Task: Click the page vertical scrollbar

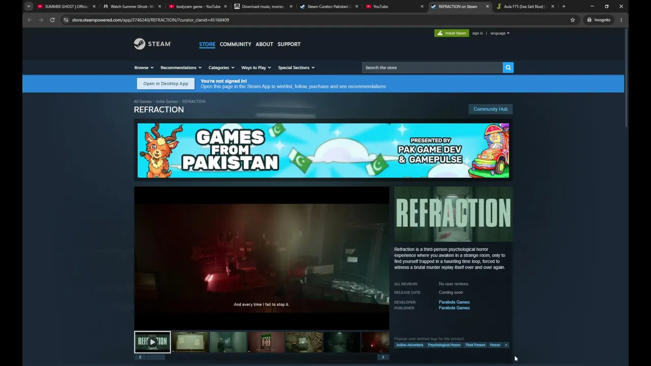Action: tap(626, 79)
